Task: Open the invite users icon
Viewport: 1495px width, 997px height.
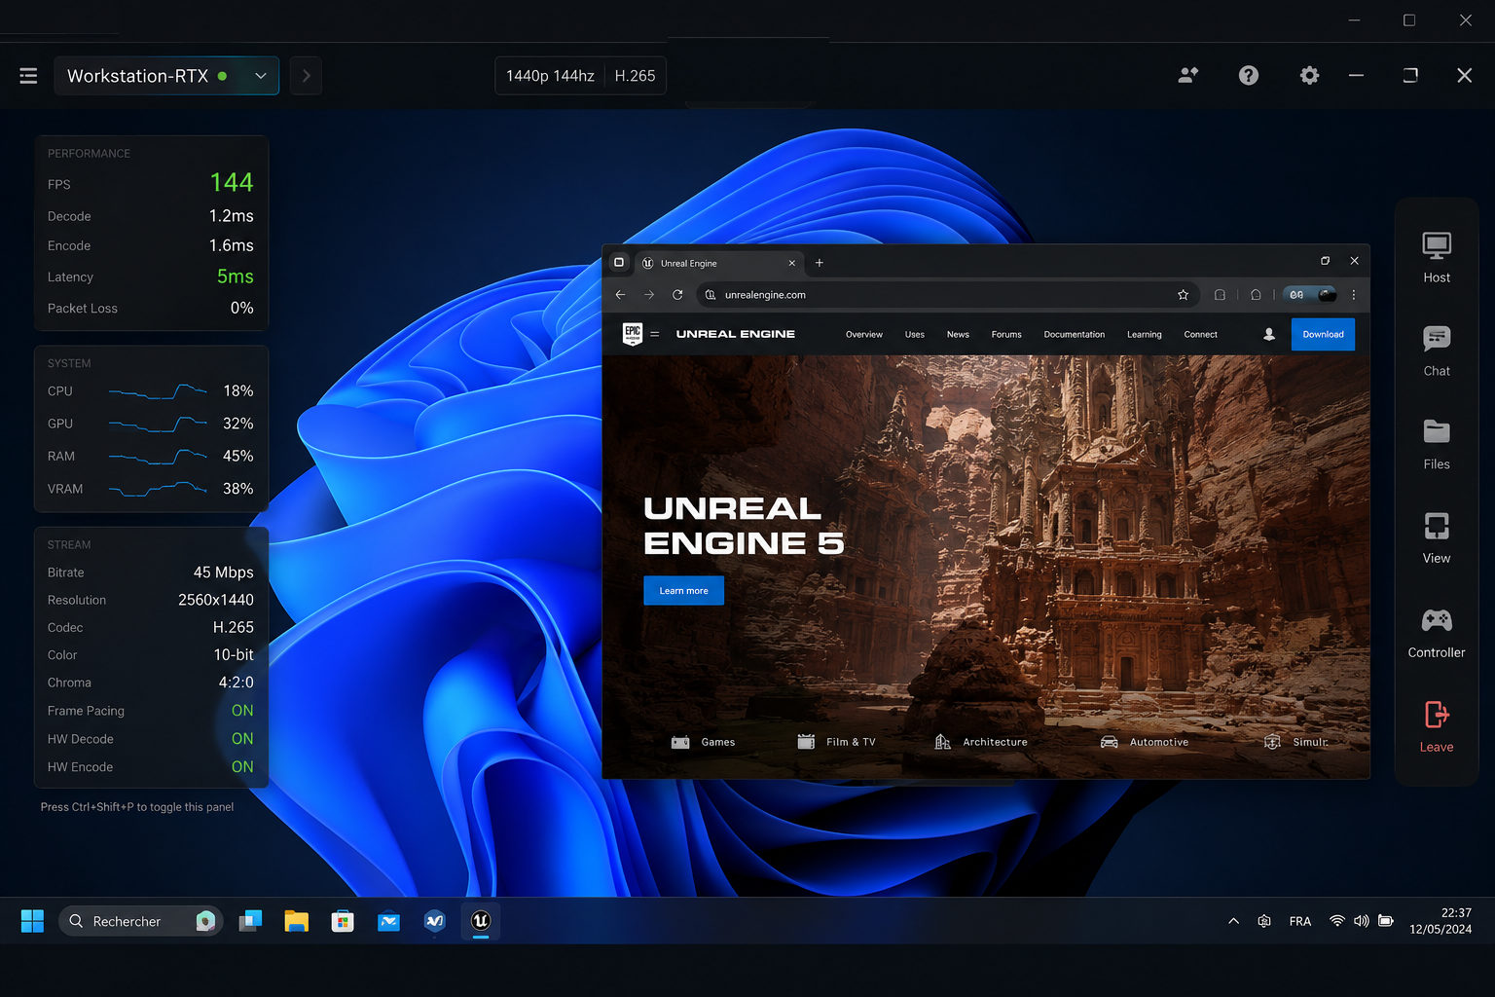Action: point(1188,75)
